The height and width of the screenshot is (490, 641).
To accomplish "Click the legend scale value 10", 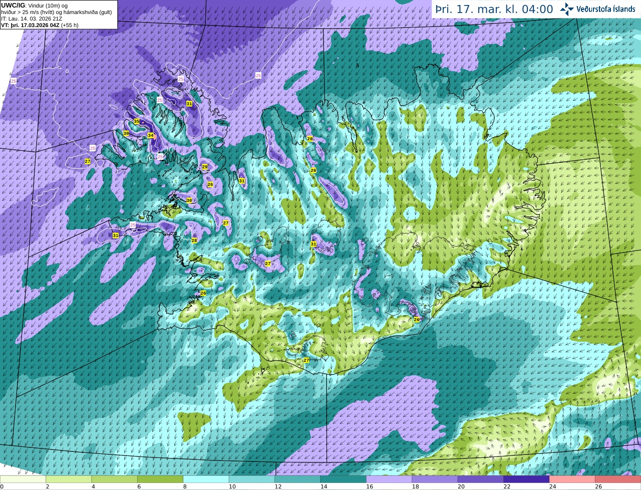I will point(232,486).
